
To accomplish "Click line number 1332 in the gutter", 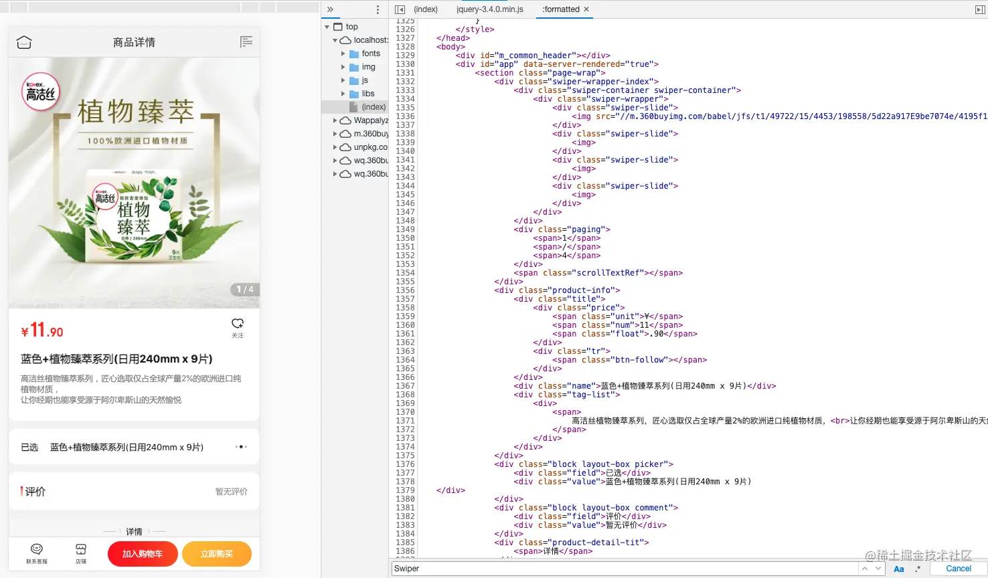I will click(406, 82).
